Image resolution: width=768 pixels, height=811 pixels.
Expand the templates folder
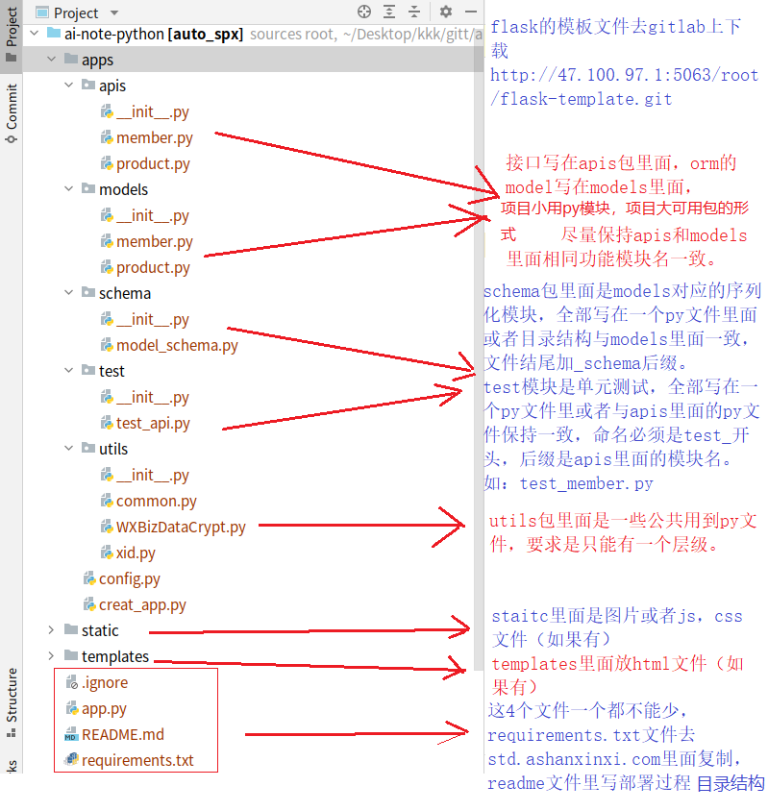[x=51, y=656]
